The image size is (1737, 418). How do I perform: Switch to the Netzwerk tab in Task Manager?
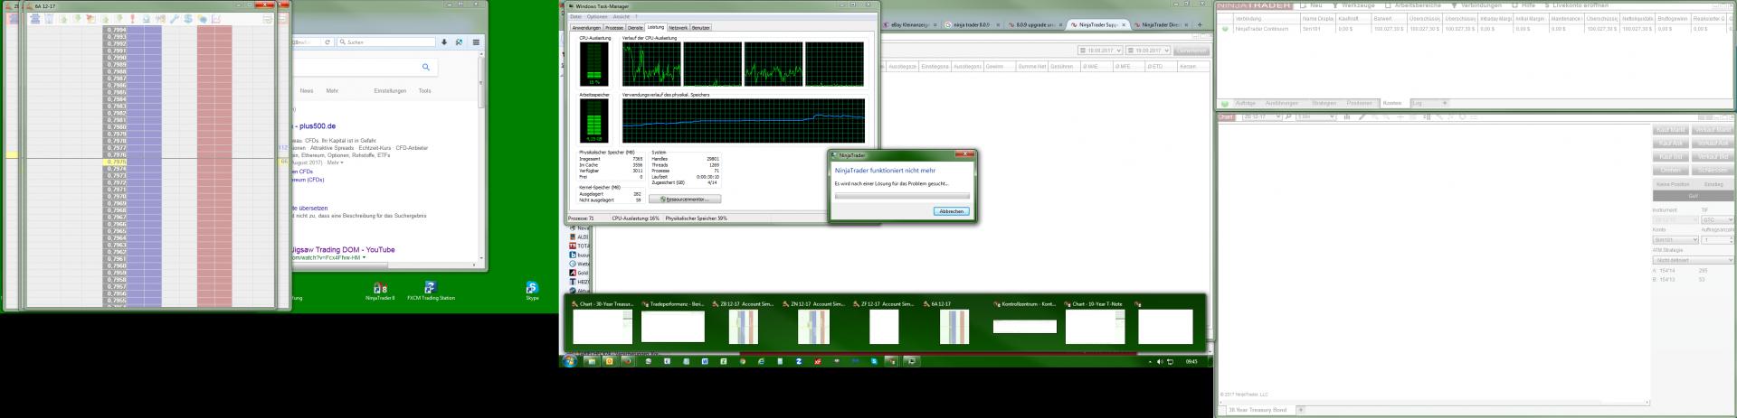click(x=678, y=28)
